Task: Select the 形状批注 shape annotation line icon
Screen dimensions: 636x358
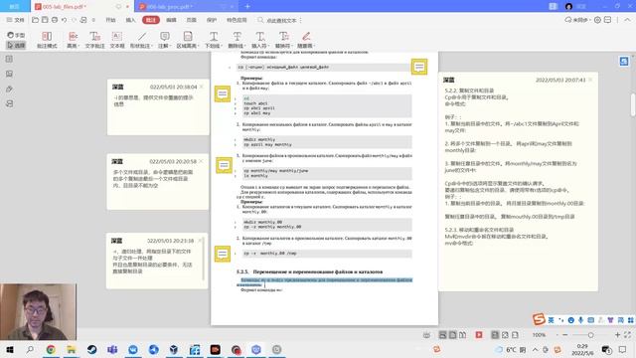Action: (x=142, y=37)
